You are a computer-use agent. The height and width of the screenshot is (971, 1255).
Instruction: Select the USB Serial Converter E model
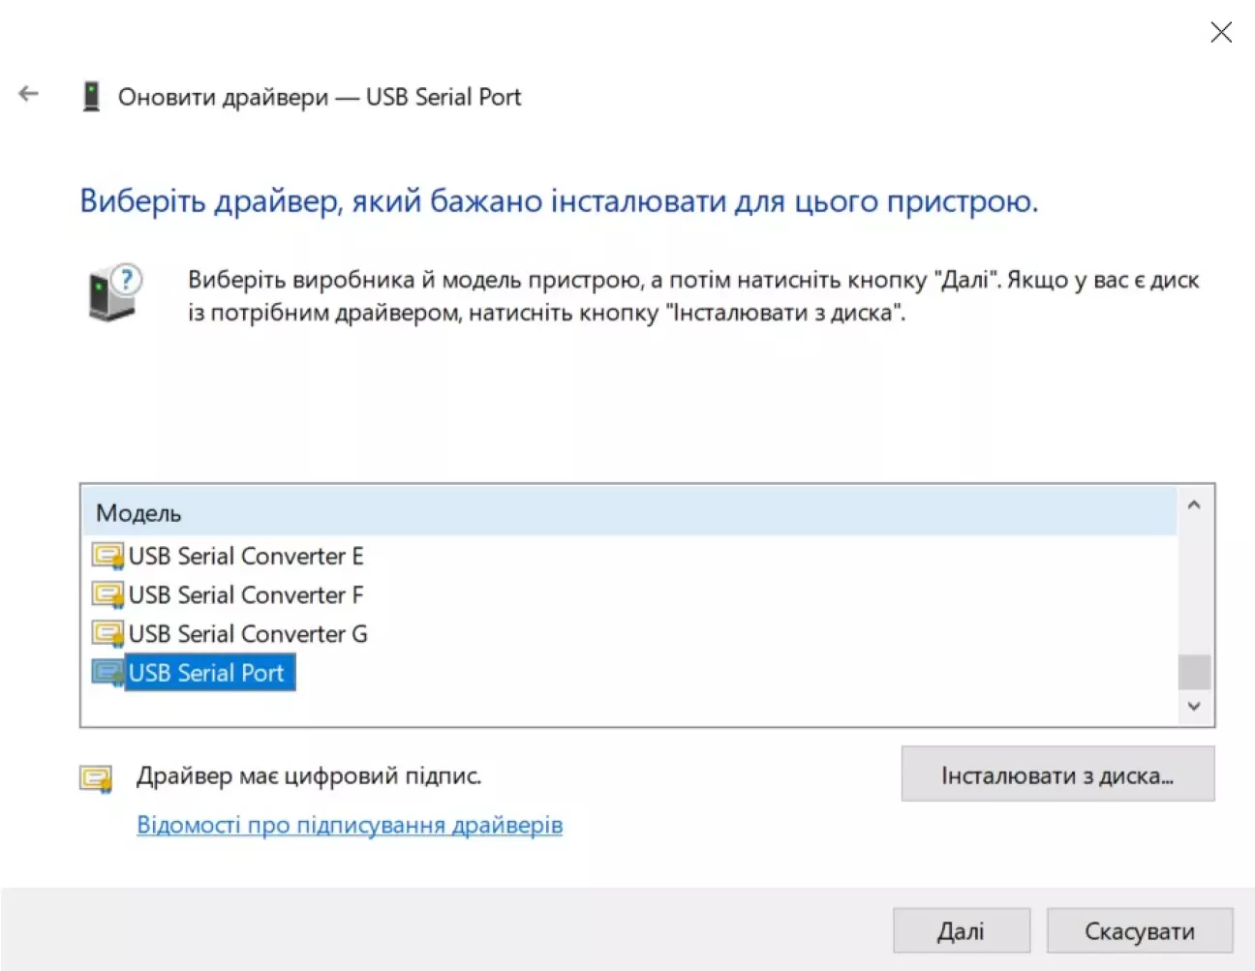(x=246, y=557)
